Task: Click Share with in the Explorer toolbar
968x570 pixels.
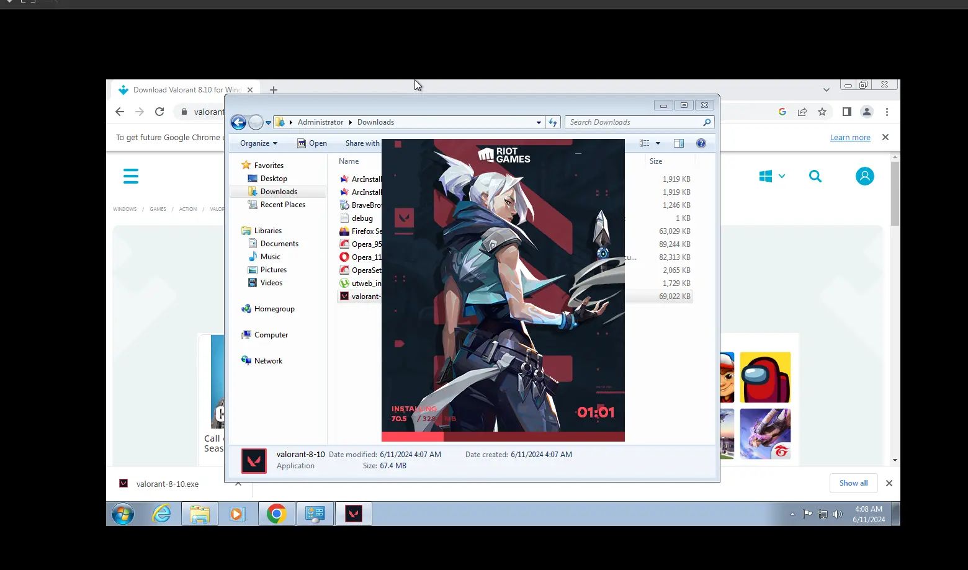Action: pyautogui.click(x=362, y=143)
